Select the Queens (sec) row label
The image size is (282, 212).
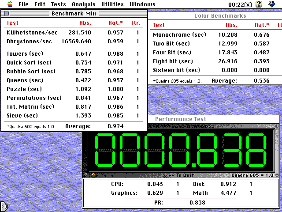click(x=25, y=80)
